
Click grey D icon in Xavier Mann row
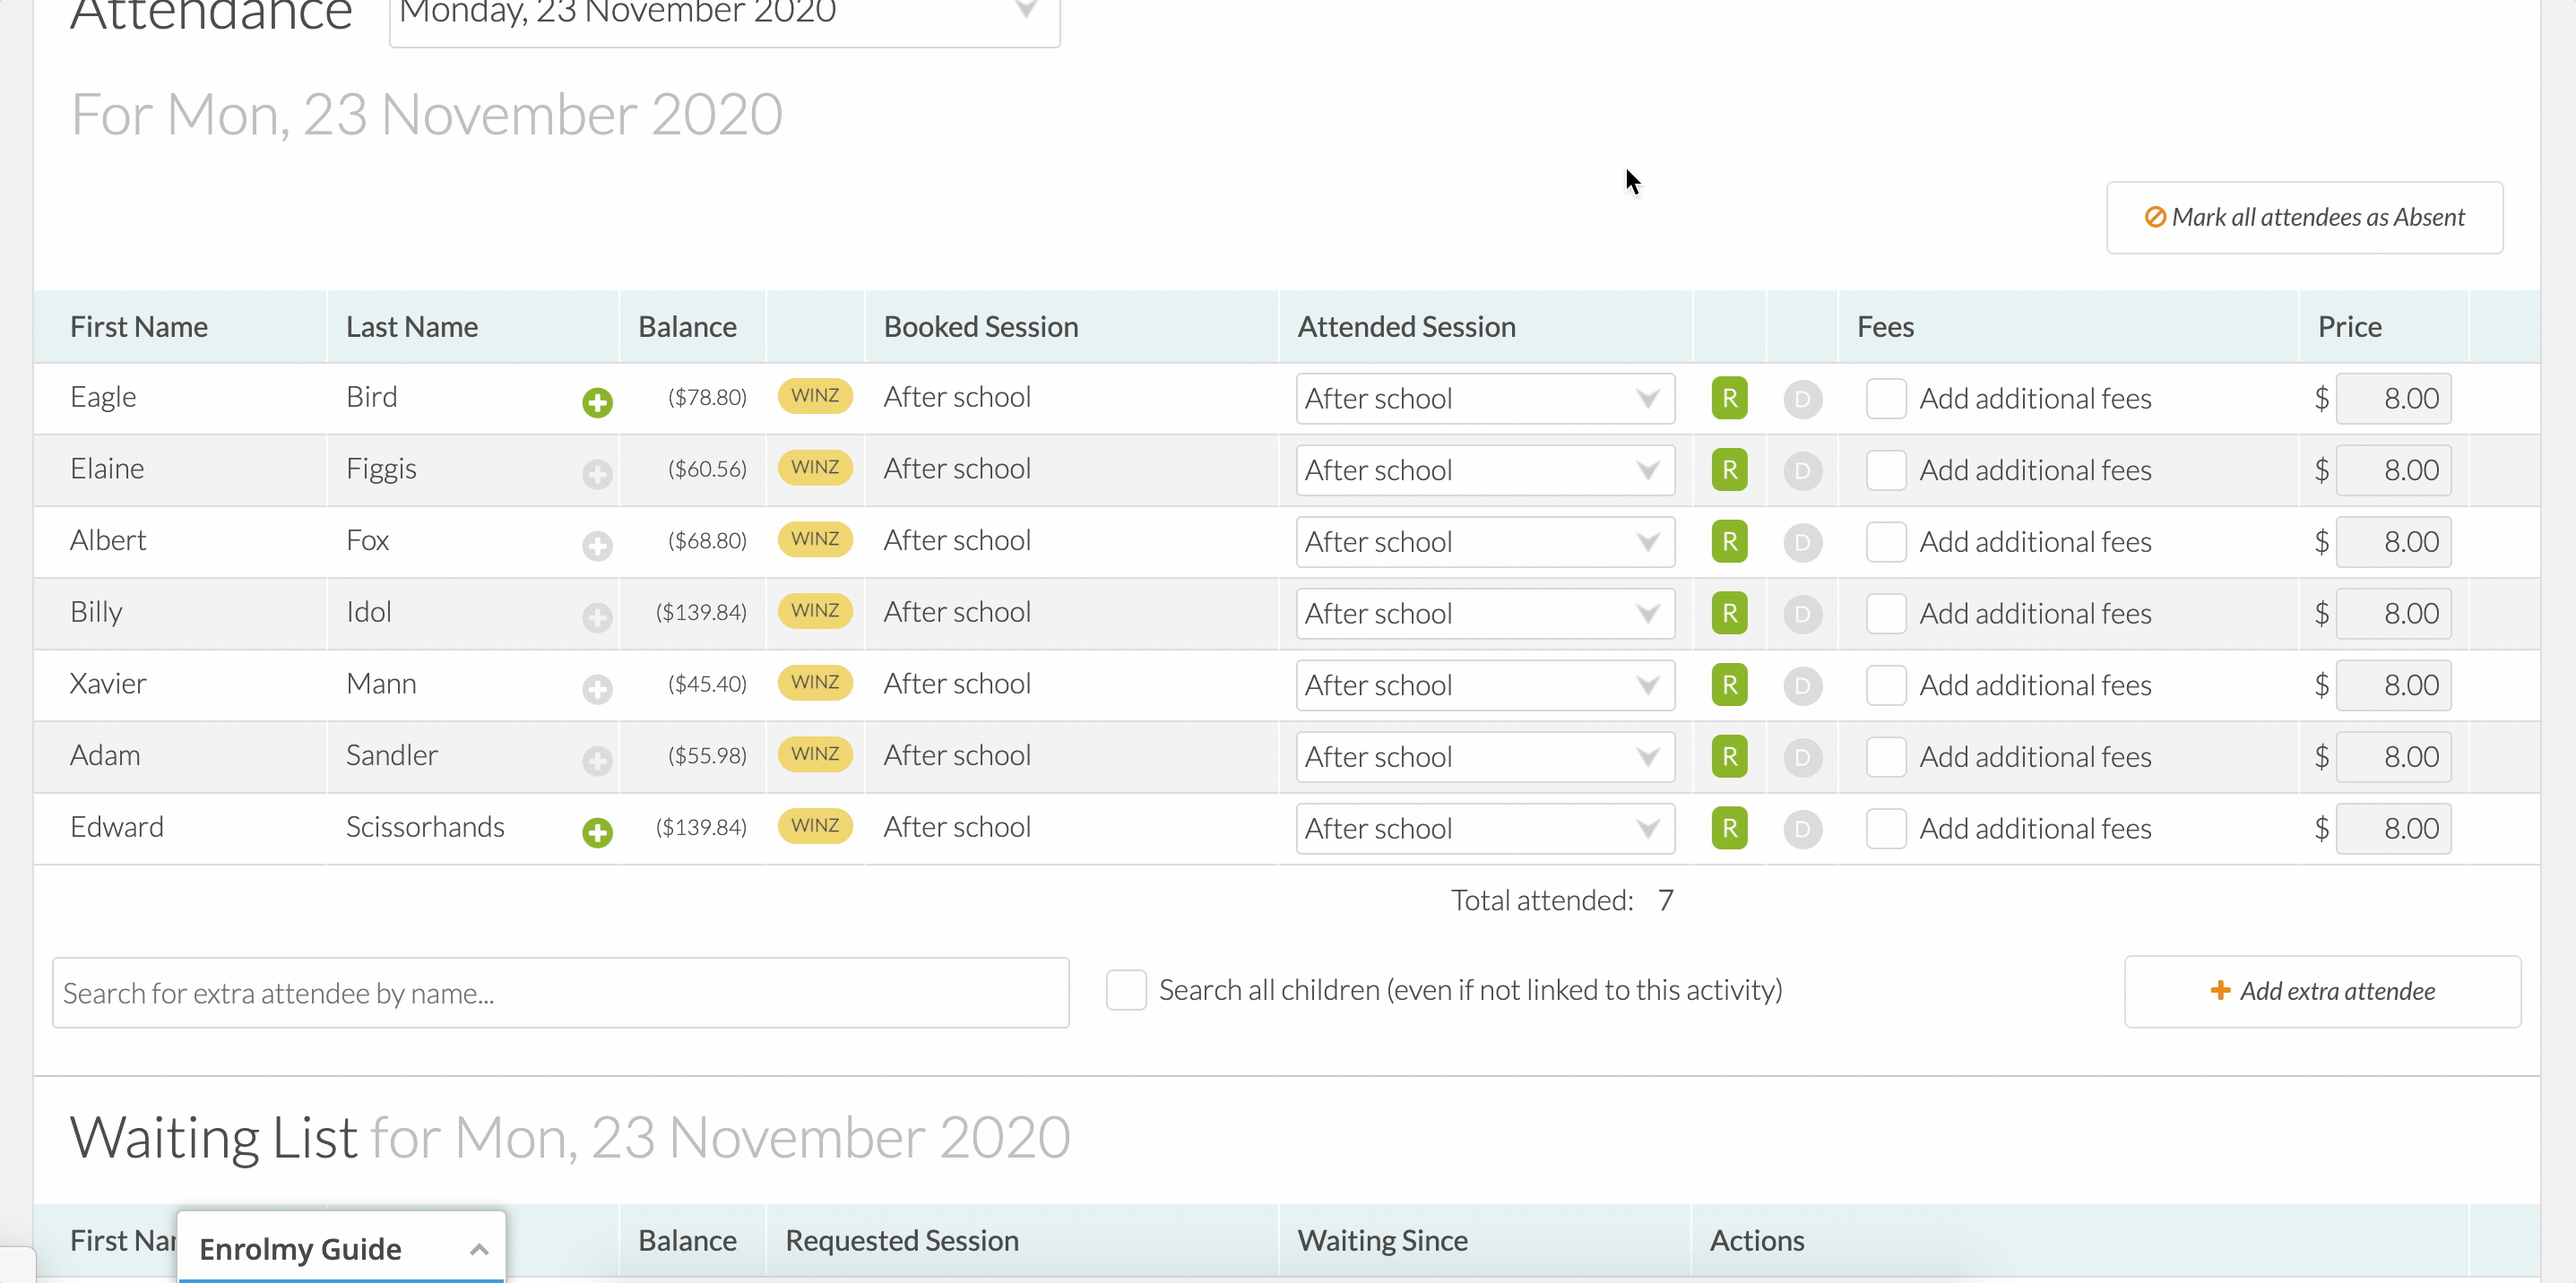[1802, 686]
